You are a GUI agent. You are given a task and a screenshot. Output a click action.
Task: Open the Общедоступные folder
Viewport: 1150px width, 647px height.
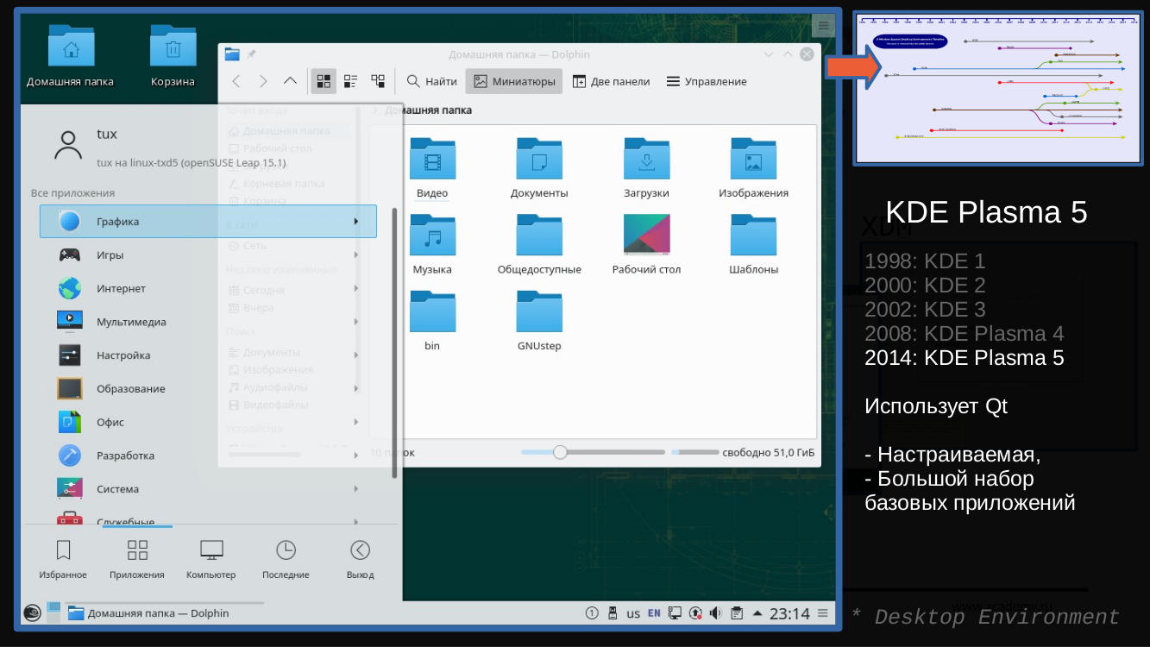click(x=539, y=244)
